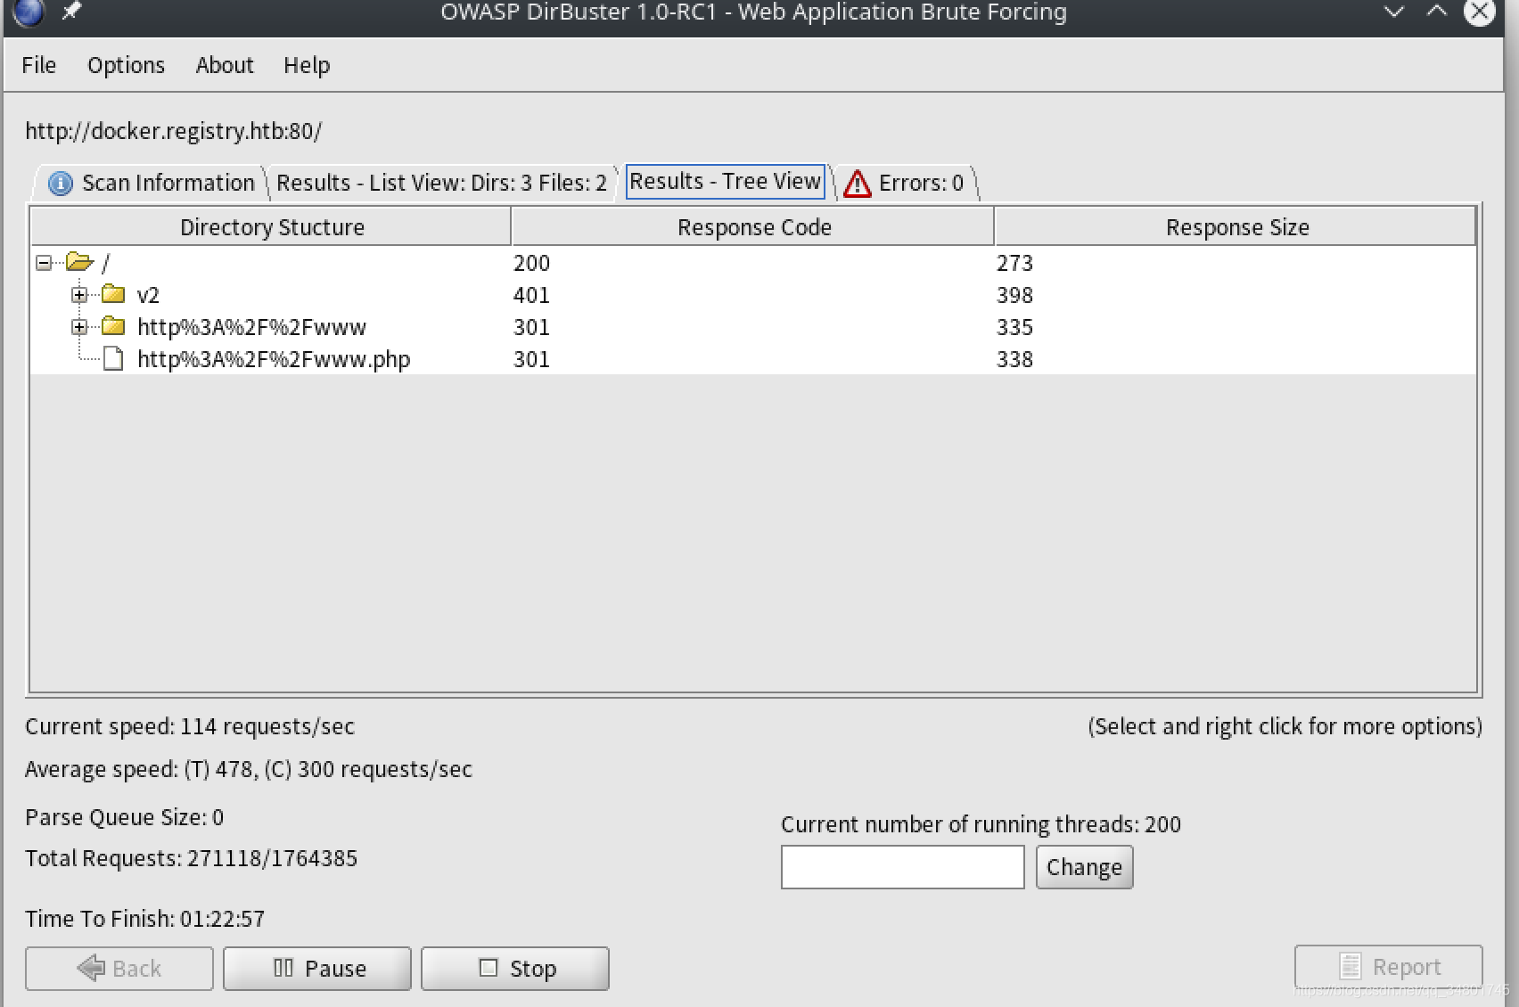Click response code 200 for root

[531, 263]
